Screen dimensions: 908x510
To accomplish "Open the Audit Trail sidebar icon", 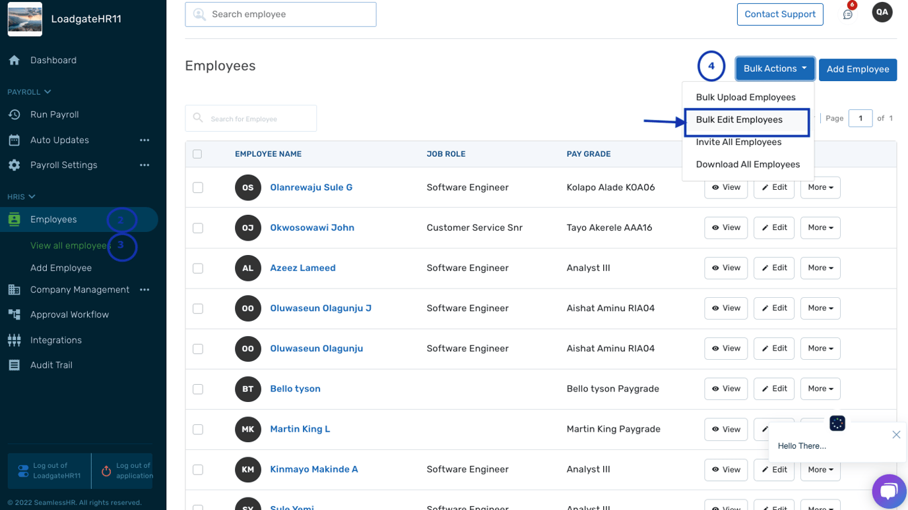I will (x=14, y=364).
